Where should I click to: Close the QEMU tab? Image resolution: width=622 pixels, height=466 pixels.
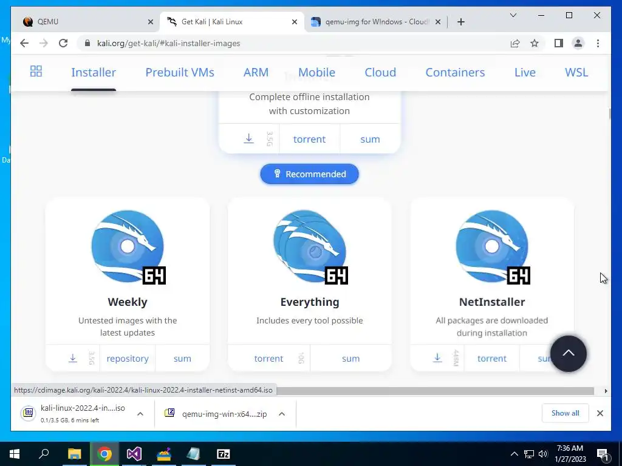(151, 22)
